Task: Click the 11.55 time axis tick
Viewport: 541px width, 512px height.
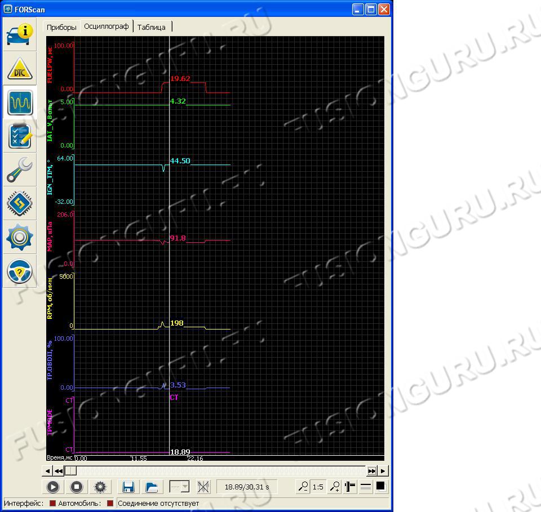Action: 139,458
